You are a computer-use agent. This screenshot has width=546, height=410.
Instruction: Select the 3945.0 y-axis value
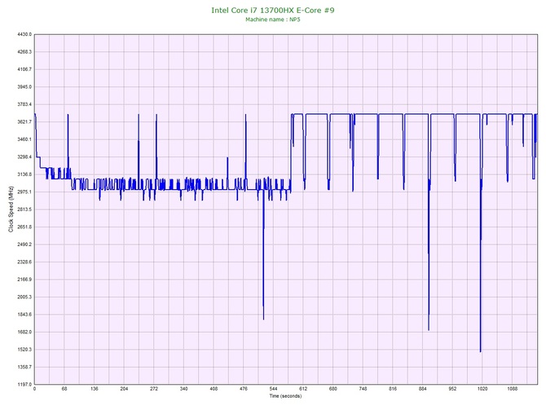pyautogui.click(x=24, y=86)
